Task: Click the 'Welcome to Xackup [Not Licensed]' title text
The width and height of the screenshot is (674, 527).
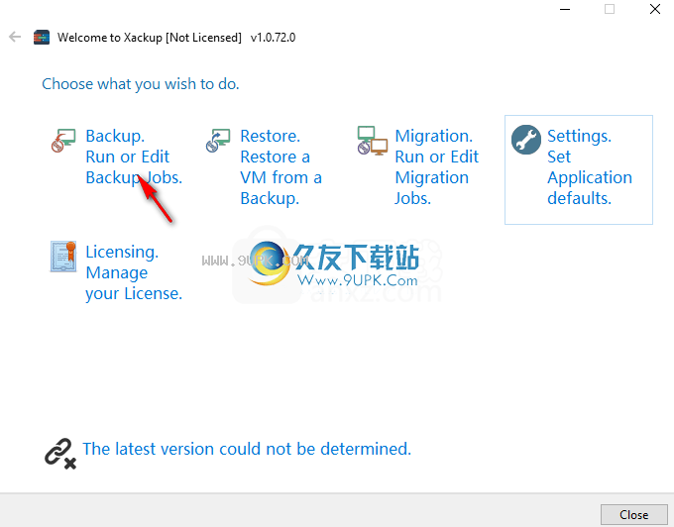Action: tap(149, 38)
